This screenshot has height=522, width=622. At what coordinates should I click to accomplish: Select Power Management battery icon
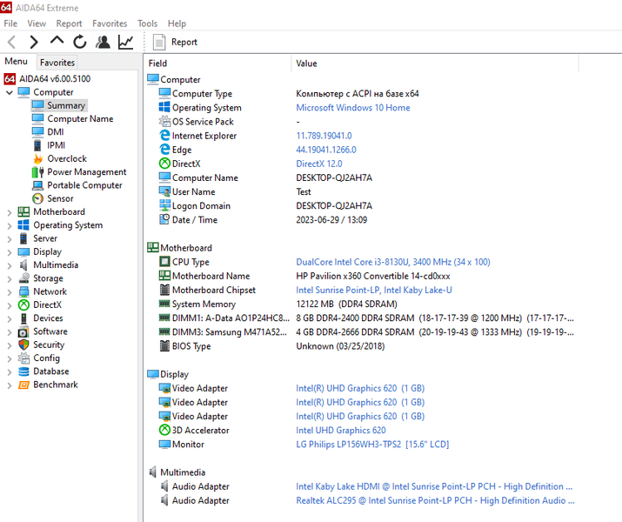tap(37, 171)
